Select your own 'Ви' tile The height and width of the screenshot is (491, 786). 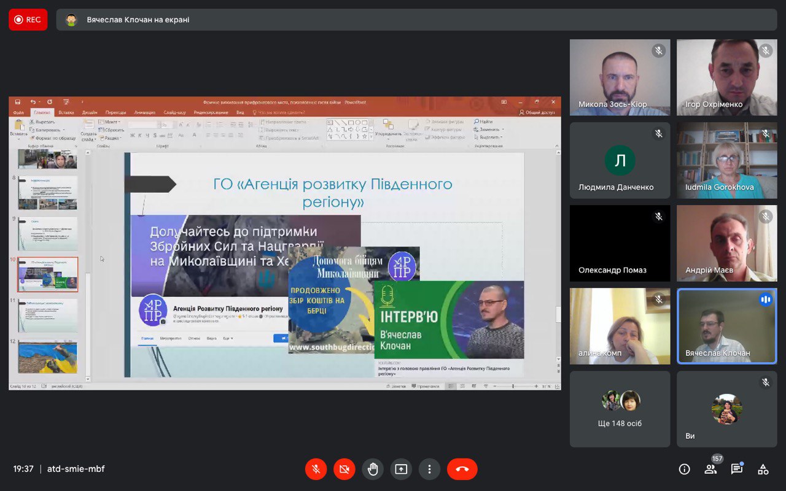(x=727, y=409)
